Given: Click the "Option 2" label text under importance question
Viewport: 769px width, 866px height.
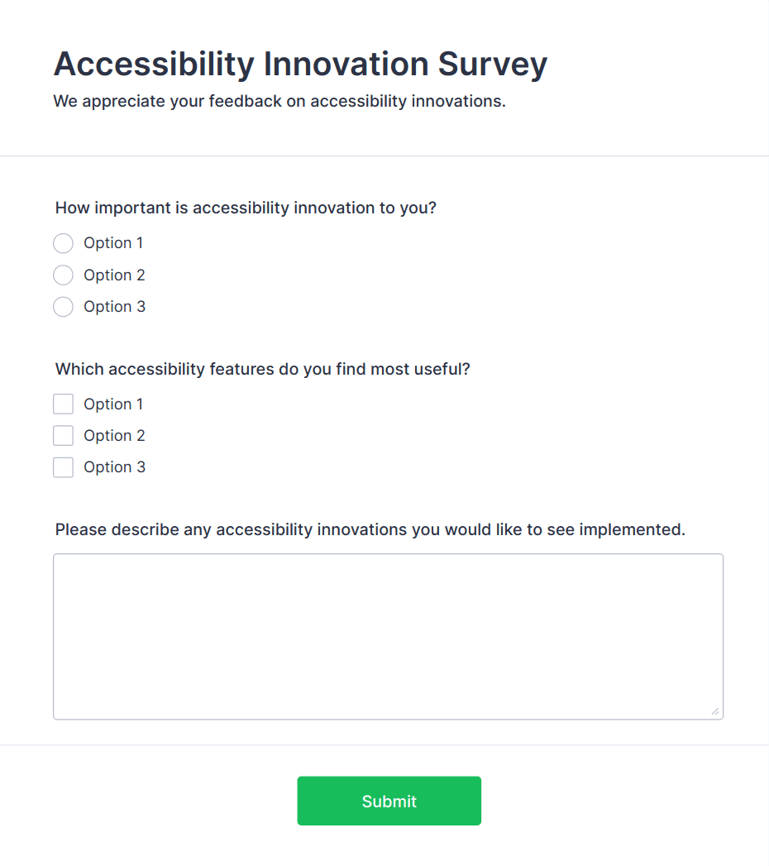Looking at the screenshot, I should coord(114,275).
